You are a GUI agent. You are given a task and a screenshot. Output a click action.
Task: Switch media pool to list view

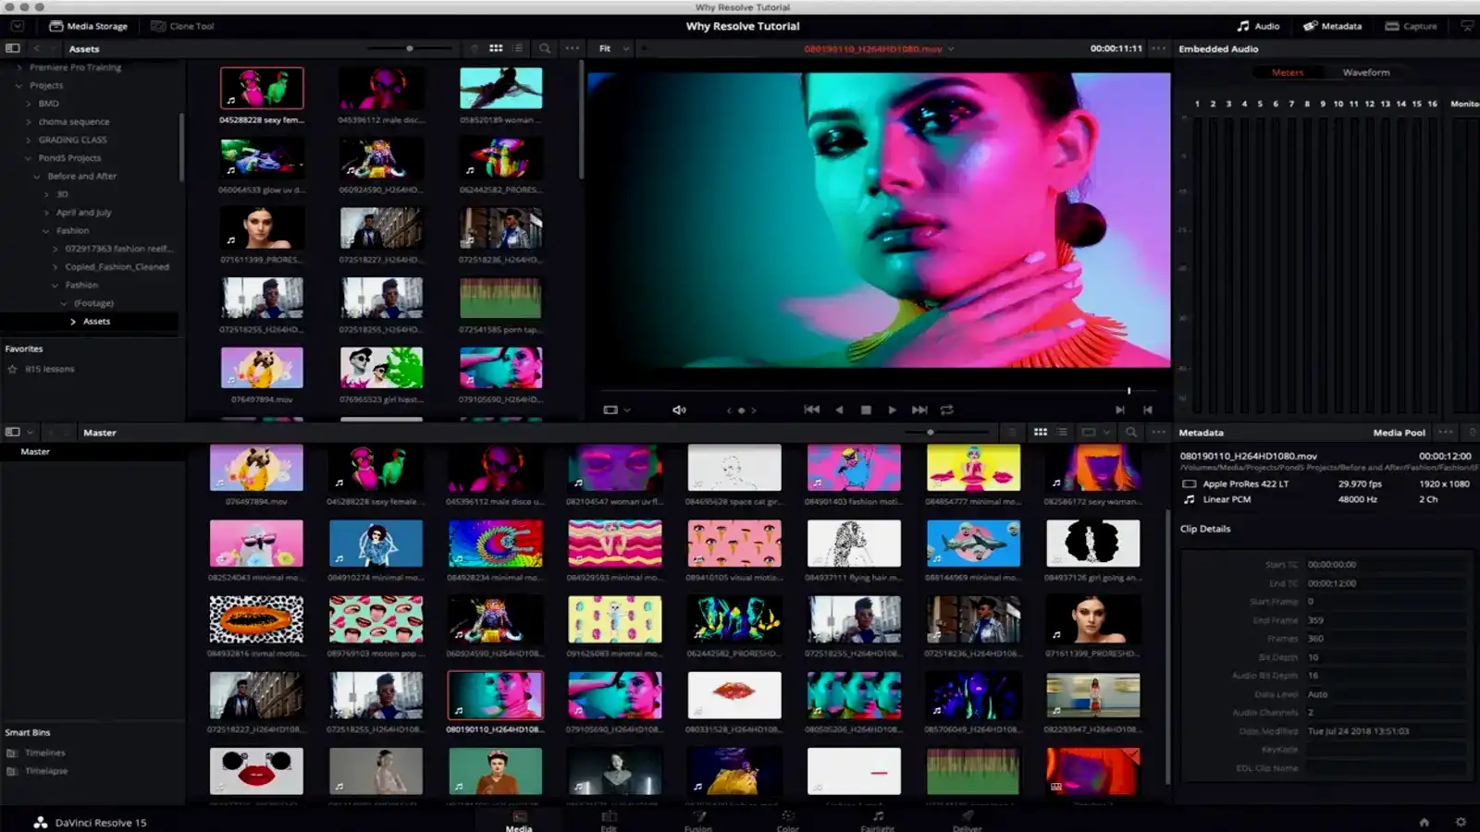click(x=1062, y=432)
